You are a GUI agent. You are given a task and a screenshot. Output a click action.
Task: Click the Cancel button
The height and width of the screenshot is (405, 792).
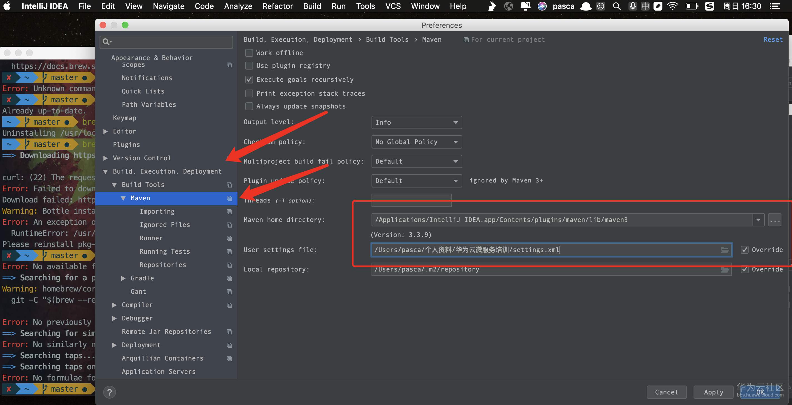coord(667,392)
